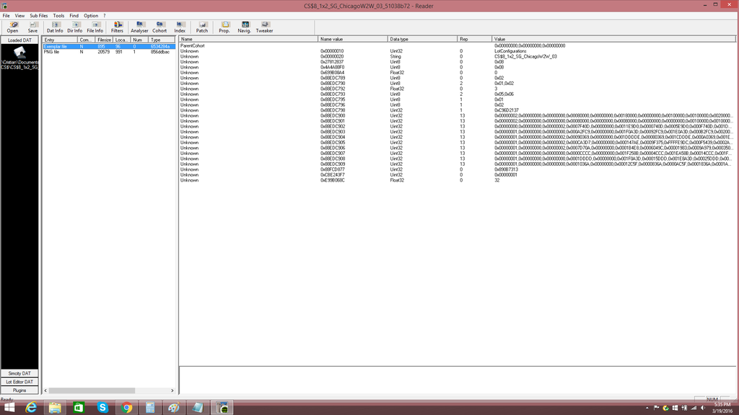The height and width of the screenshot is (415, 739).
Task: Open Windows Store from taskbar
Action: point(79,408)
